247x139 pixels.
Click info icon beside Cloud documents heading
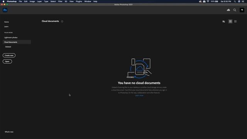(62, 21)
